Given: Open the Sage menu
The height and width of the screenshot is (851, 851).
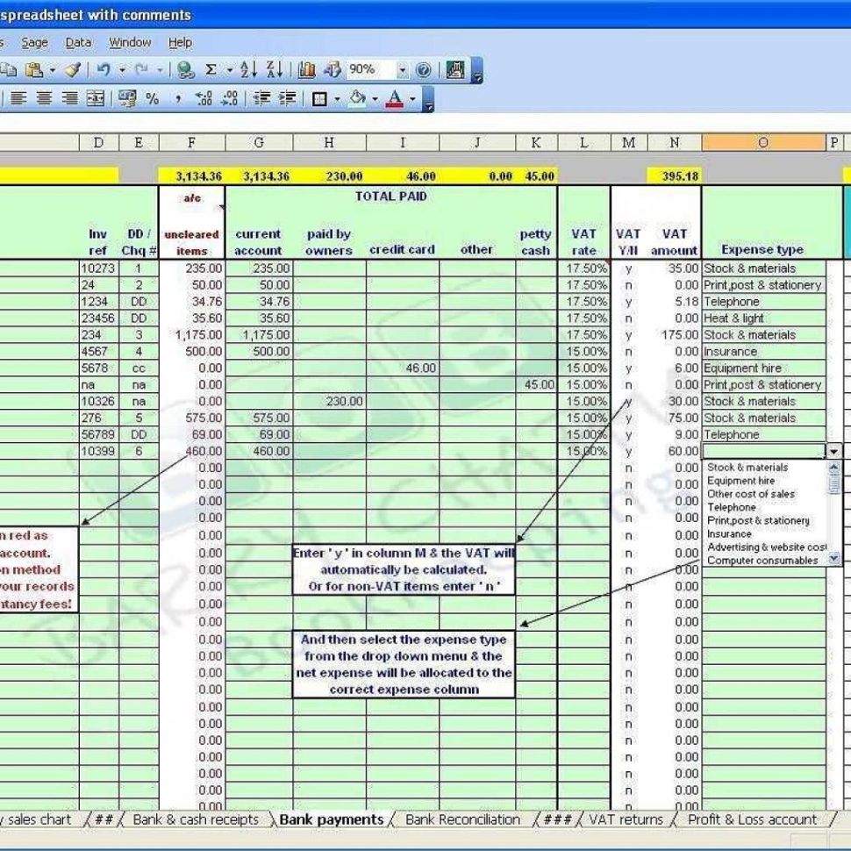Looking at the screenshot, I should click(x=34, y=42).
